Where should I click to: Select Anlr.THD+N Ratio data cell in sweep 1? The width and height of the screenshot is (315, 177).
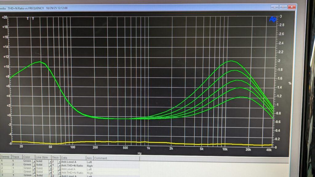(73, 165)
